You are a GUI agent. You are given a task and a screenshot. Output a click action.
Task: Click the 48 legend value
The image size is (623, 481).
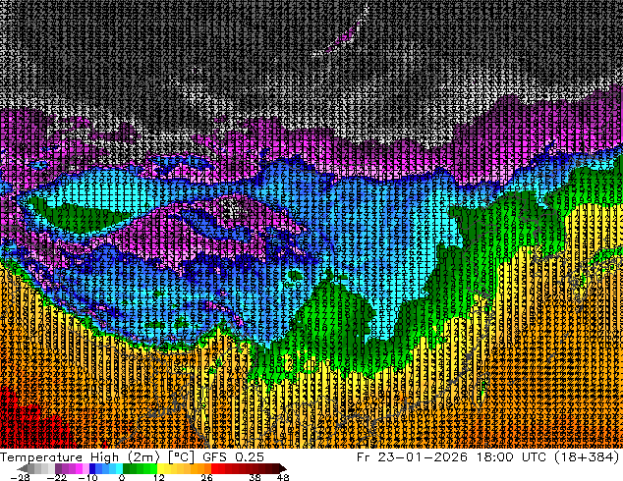coord(283,477)
